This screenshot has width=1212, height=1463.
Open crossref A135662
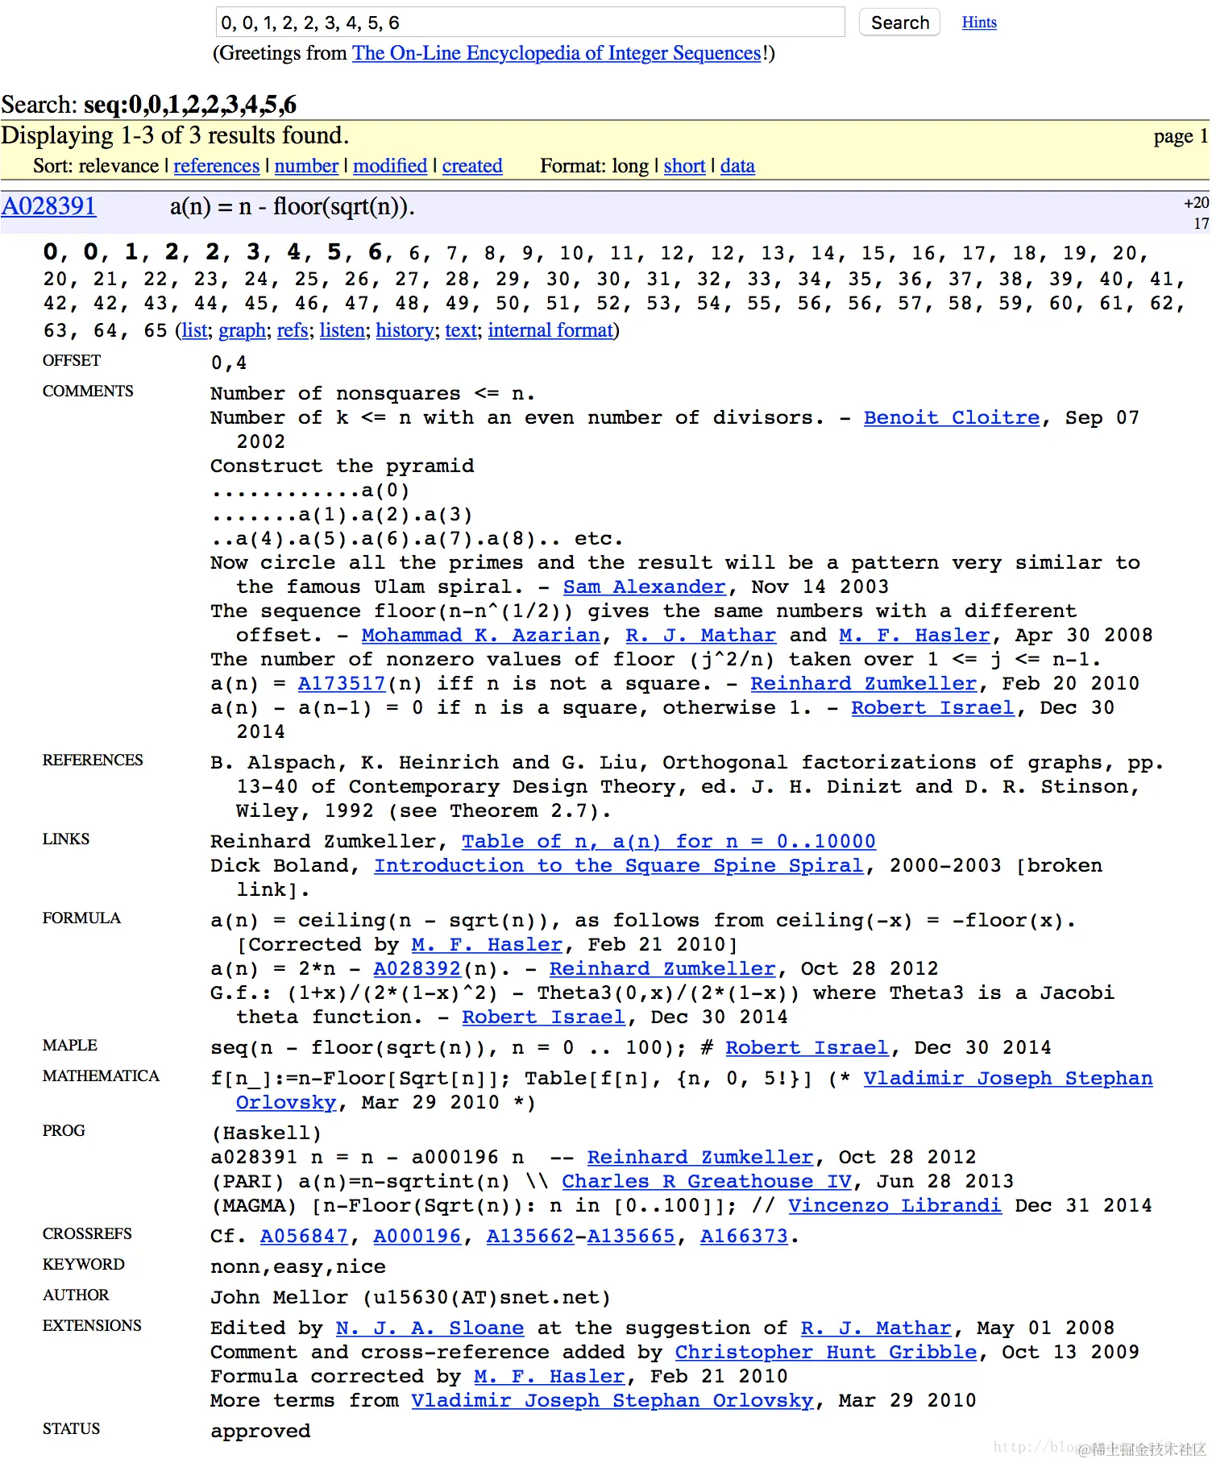(530, 1237)
